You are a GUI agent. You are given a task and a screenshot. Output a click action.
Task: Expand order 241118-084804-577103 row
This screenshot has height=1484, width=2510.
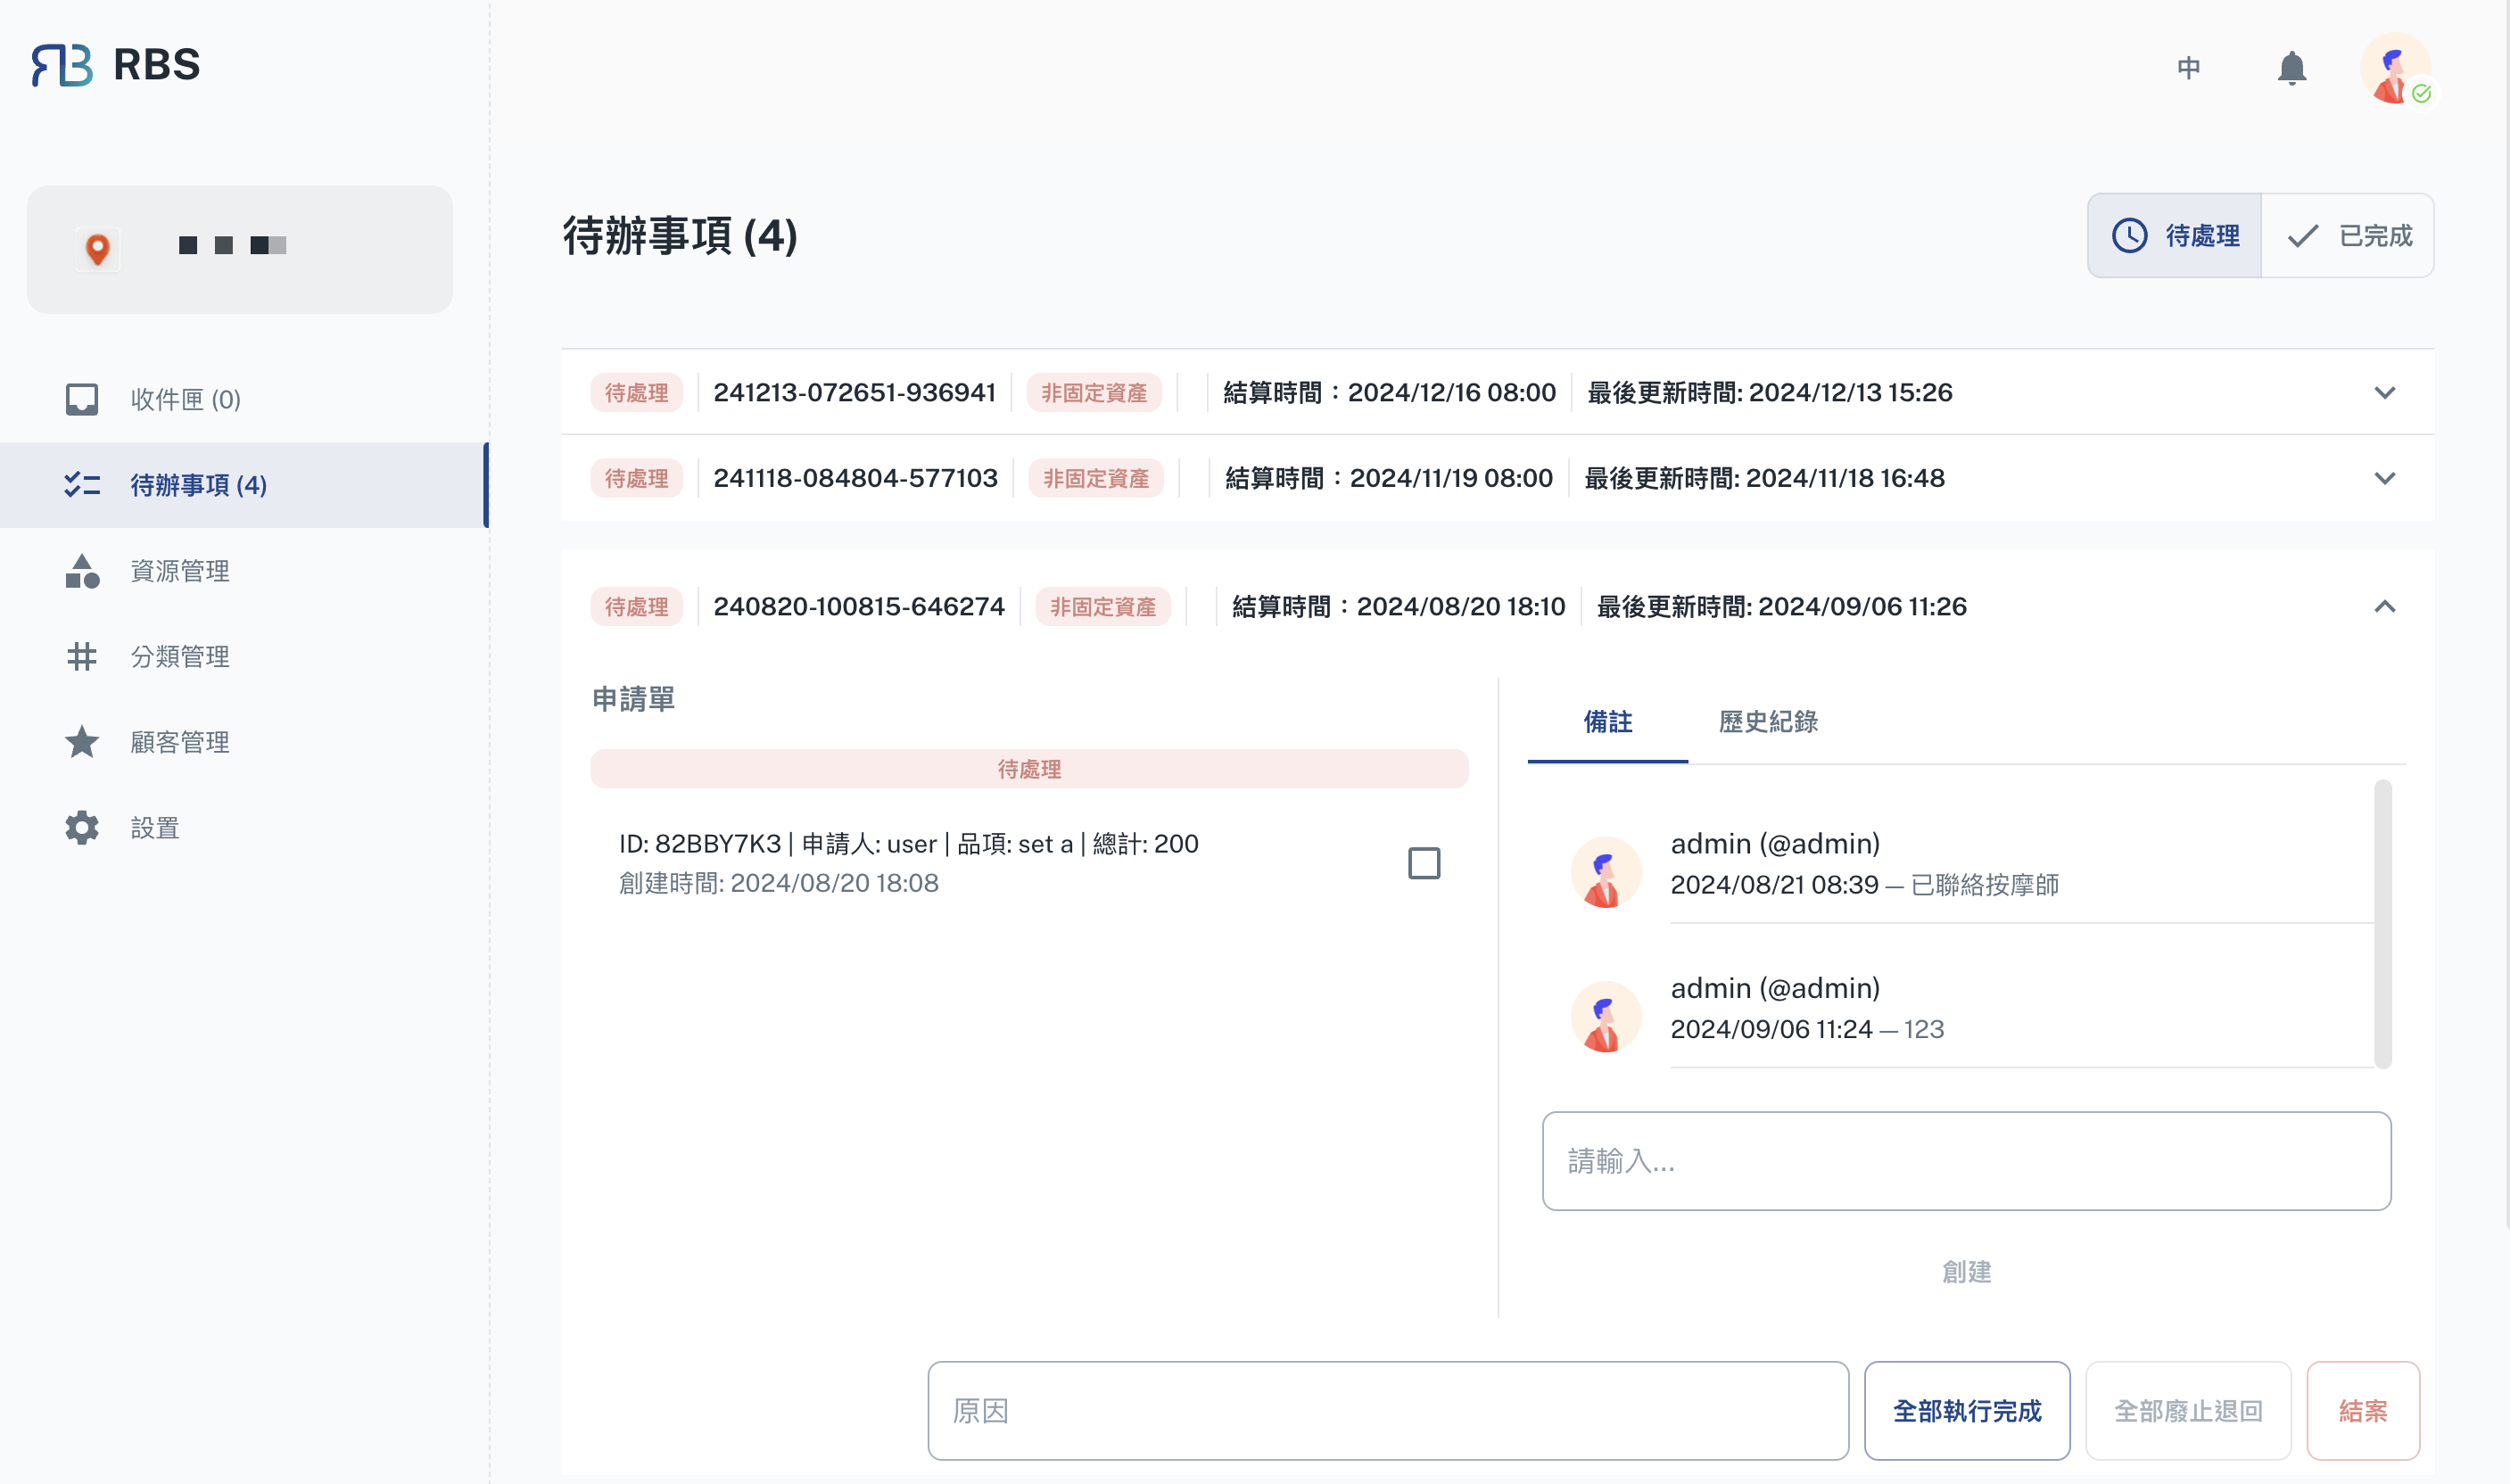tap(2384, 479)
